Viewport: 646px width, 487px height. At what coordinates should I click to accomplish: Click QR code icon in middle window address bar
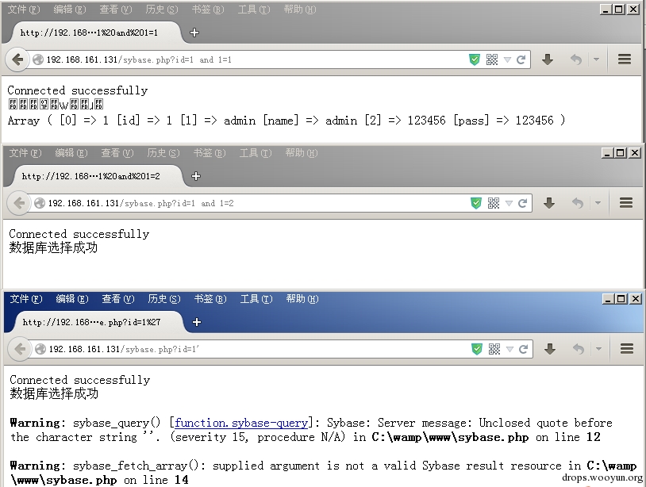[494, 203]
